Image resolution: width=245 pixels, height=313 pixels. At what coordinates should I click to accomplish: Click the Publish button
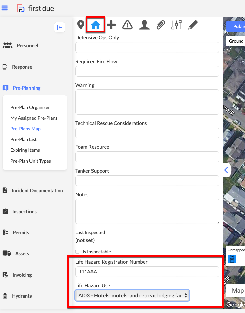click(x=236, y=26)
